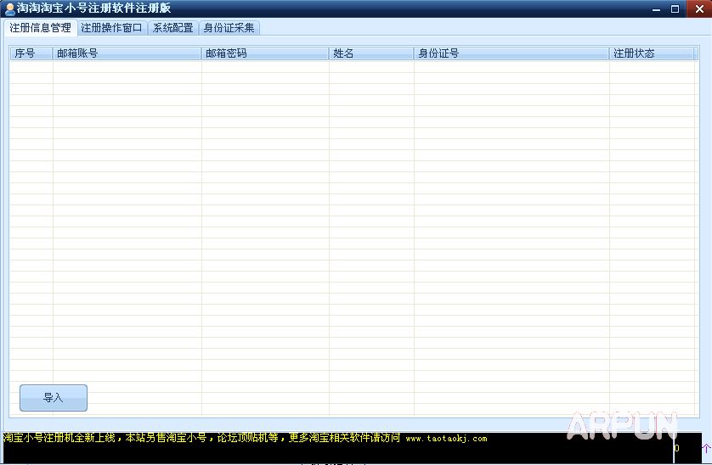Minimize the application window

coord(656,9)
